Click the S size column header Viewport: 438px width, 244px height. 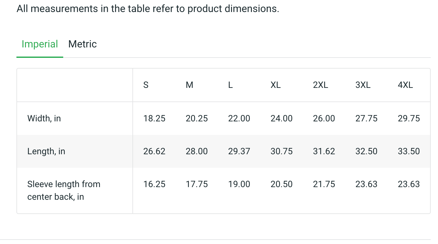tap(146, 85)
